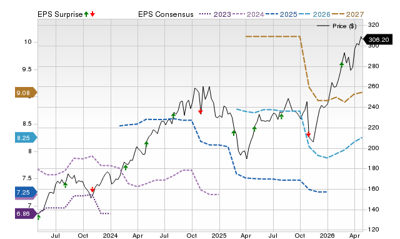The height and width of the screenshot is (239, 400).
Task: Click the red down arrow in EPS Surprise legend
Action: [x=92, y=14]
